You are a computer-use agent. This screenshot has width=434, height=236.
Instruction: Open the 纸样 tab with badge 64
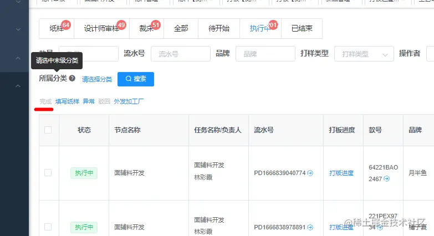coord(57,28)
